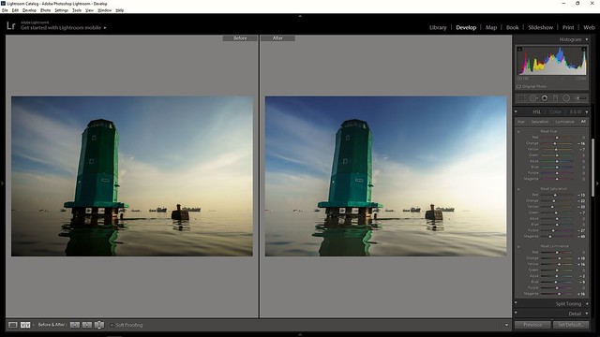Image resolution: width=600 pixels, height=337 pixels.
Task: Switch the panel to Color mode
Action: tap(555, 112)
